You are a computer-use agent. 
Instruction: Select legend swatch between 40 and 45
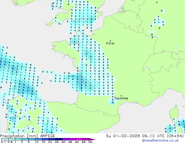80,139
